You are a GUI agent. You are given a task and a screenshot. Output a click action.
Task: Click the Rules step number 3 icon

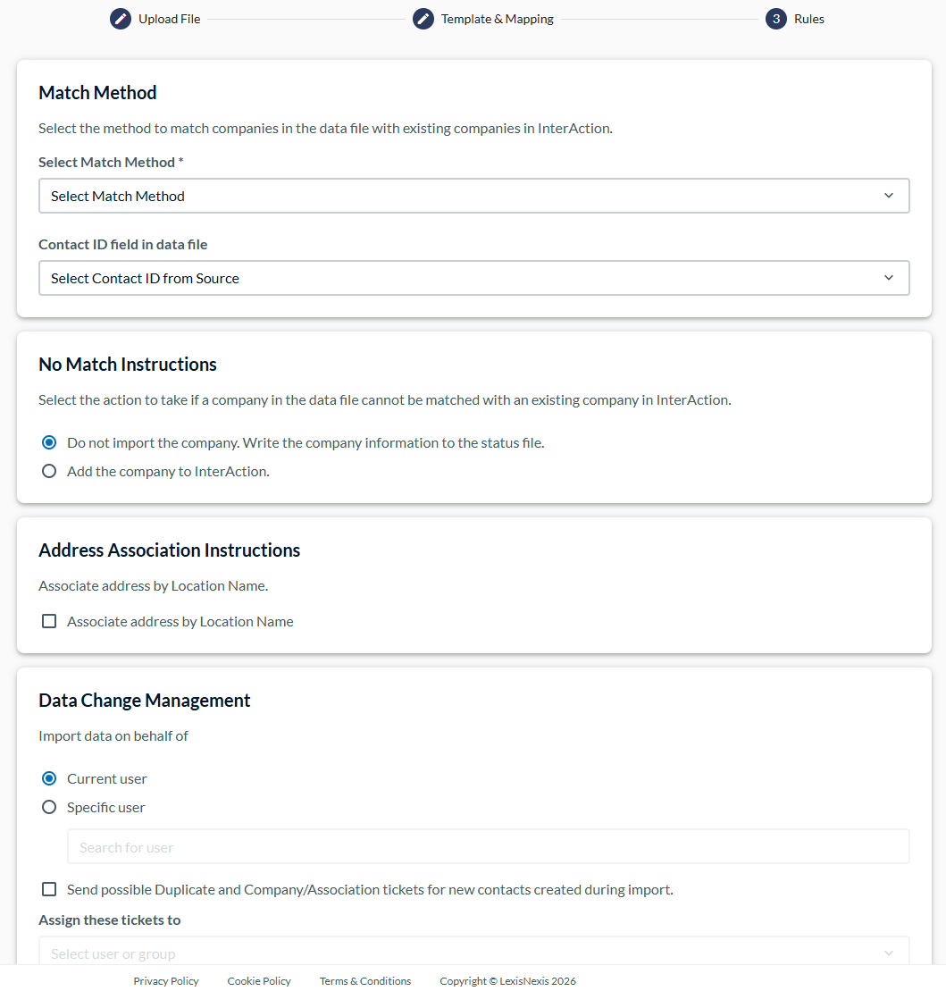776,19
